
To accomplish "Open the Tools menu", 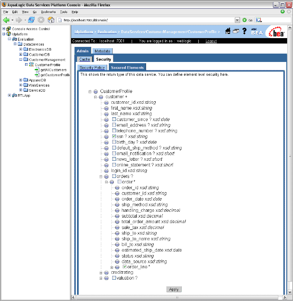I will pyautogui.click(x=64, y=12).
